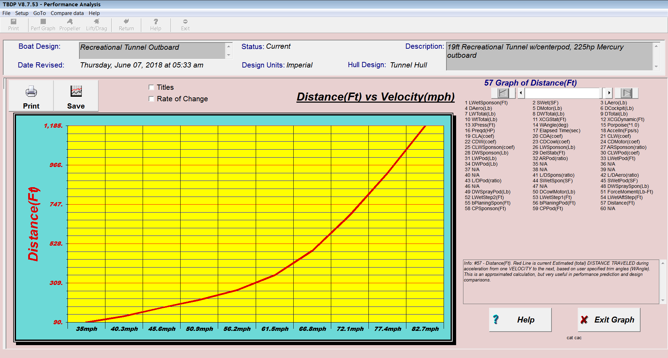Image resolution: width=668 pixels, height=358 pixels.
Task: Select '15 Porpoise(*1.0)' in the graph list
Action: tap(620, 125)
